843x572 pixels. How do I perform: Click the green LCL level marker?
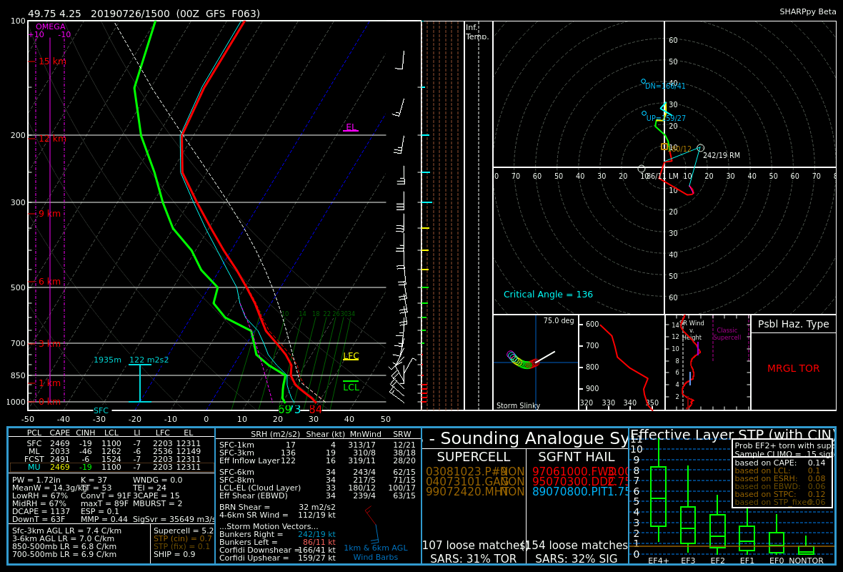[351, 387]
